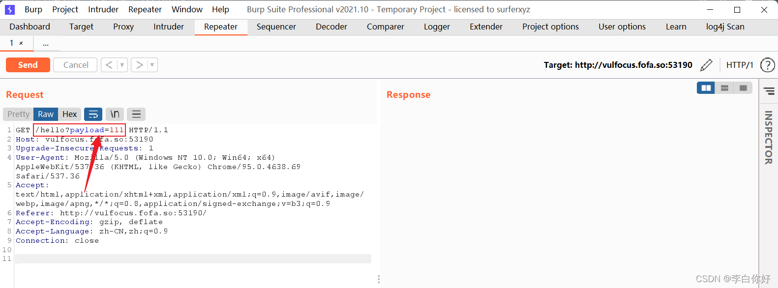Open the User options tab
The height and width of the screenshot is (288, 778).
click(x=622, y=27)
